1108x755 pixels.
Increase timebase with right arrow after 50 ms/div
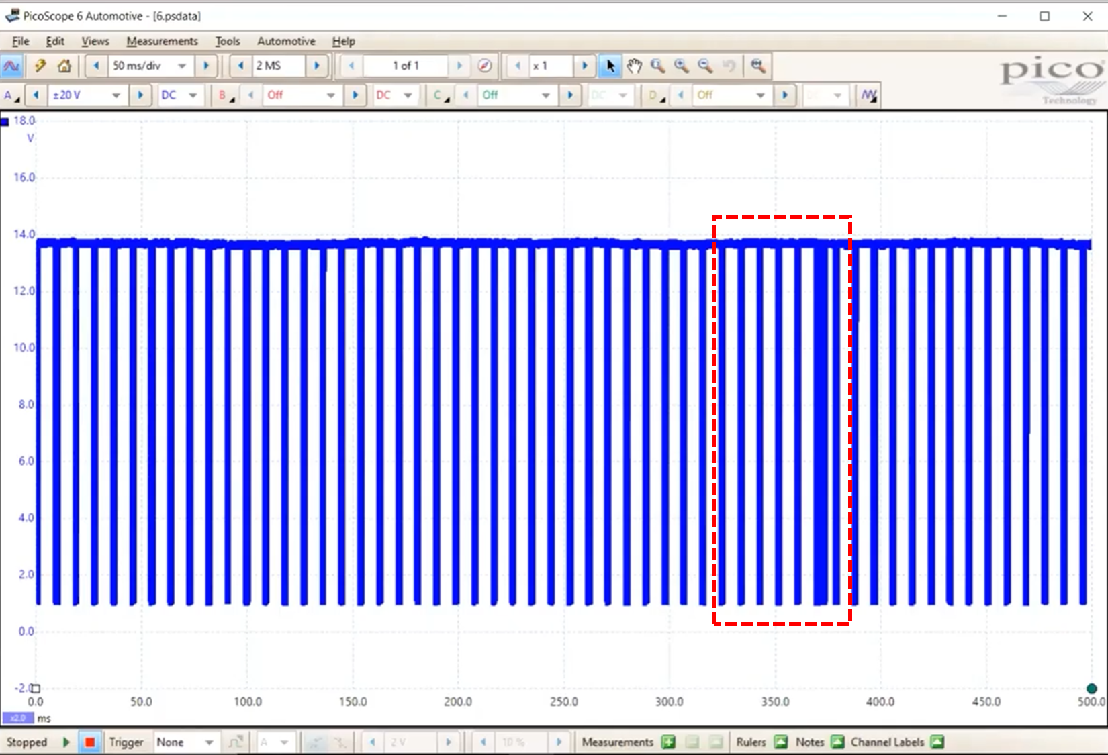tap(206, 66)
